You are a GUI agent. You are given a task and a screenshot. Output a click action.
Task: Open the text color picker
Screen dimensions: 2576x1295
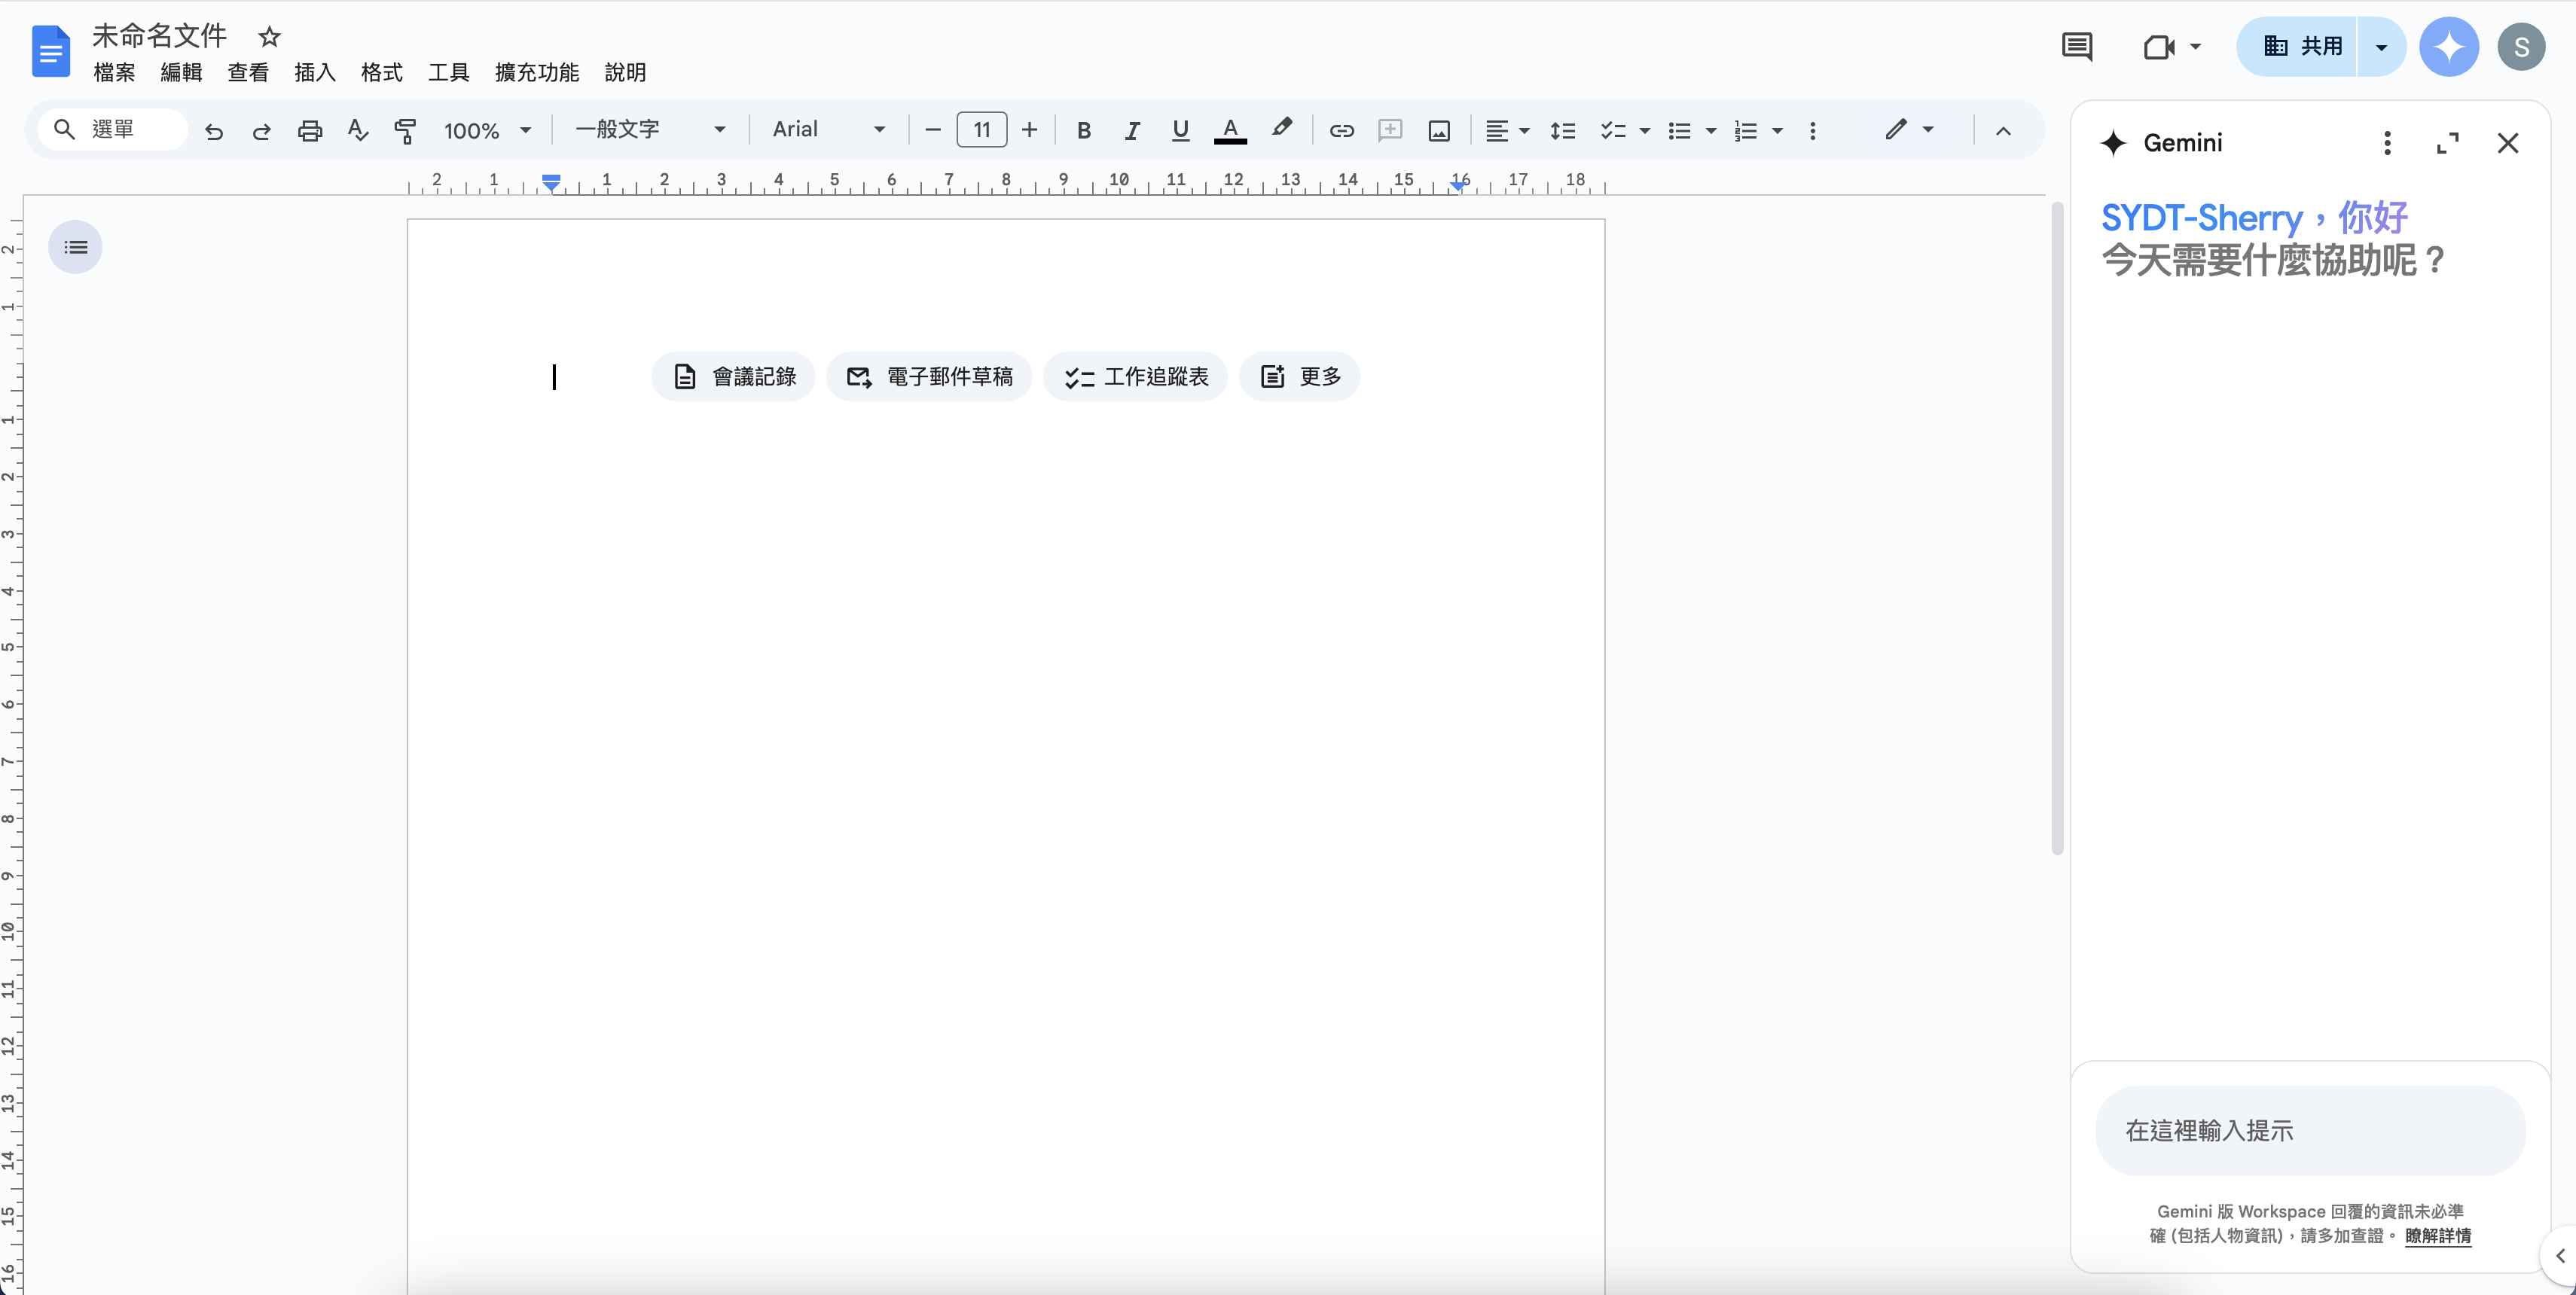[x=1230, y=131]
